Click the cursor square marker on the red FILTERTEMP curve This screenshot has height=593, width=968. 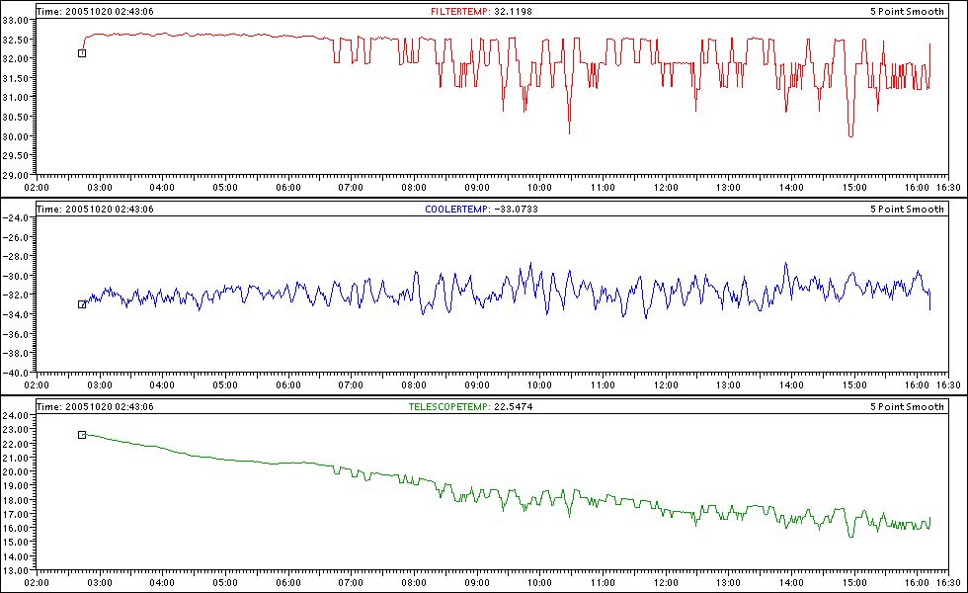click(x=82, y=53)
